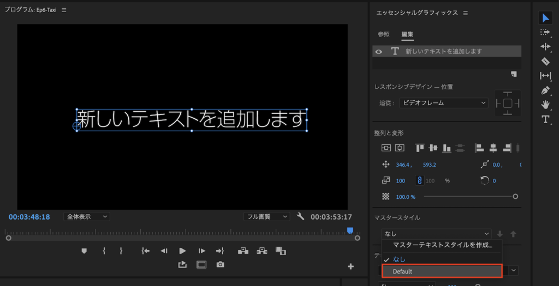
Task: Click the playhead on time ruler
Action: tap(350, 230)
